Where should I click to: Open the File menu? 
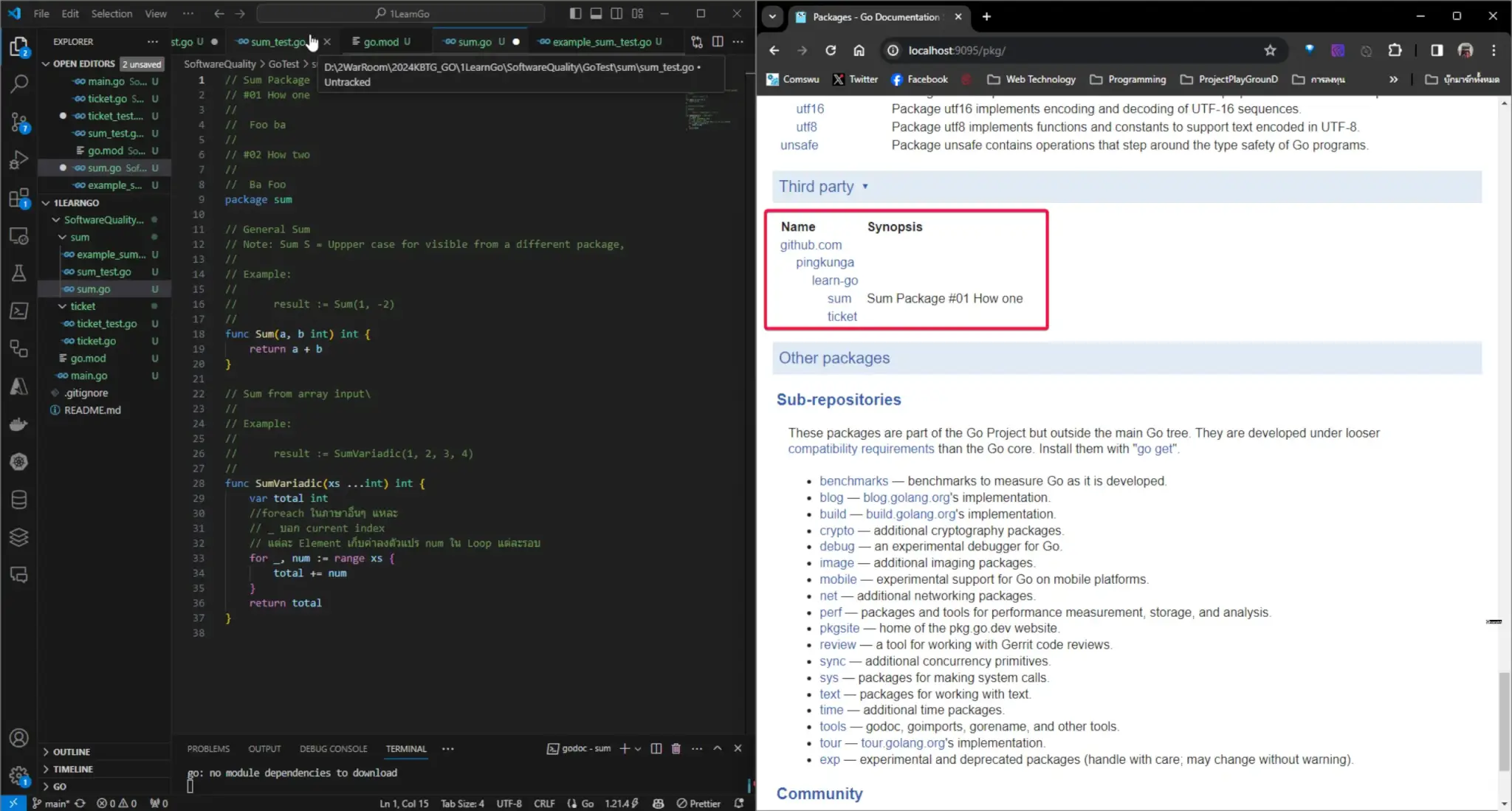(41, 13)
